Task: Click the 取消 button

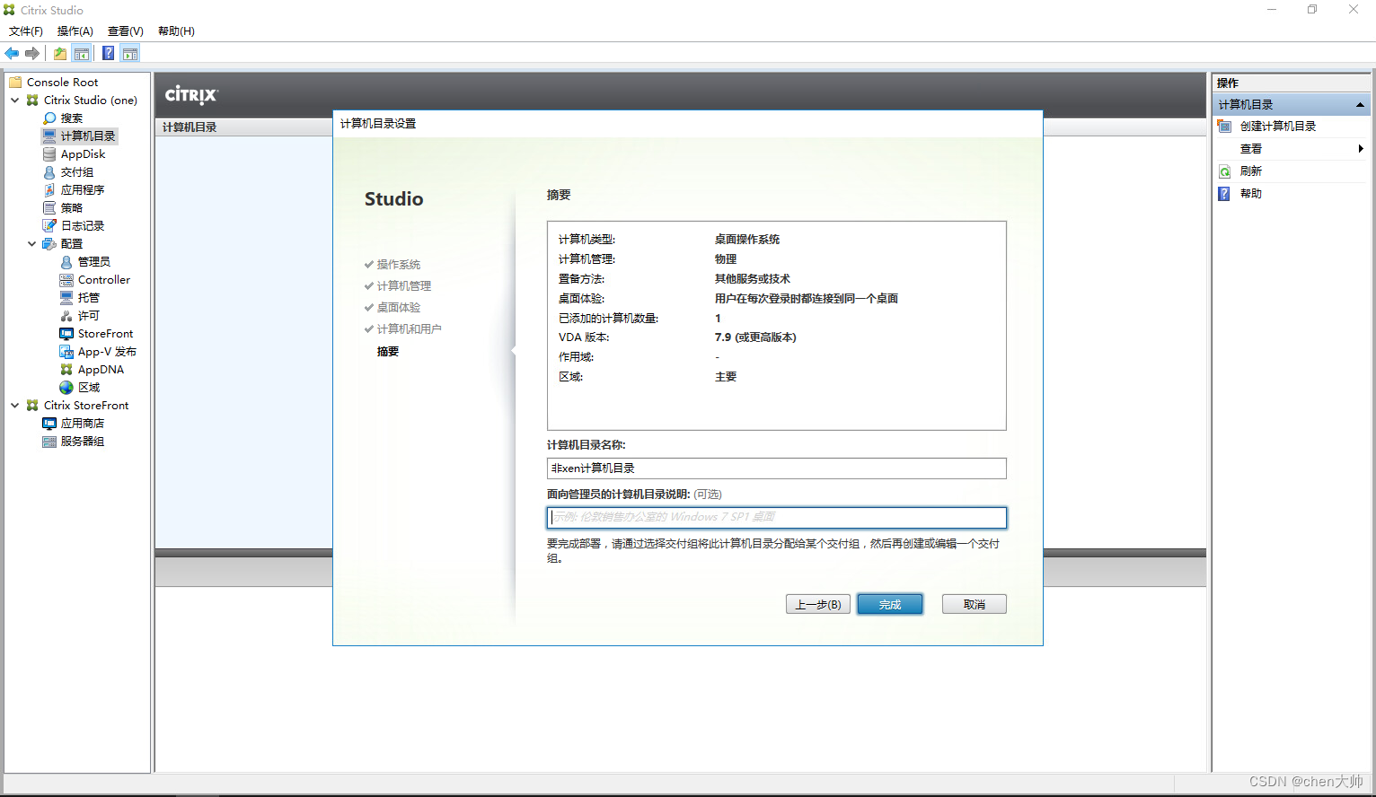Action: click(975, 605)
